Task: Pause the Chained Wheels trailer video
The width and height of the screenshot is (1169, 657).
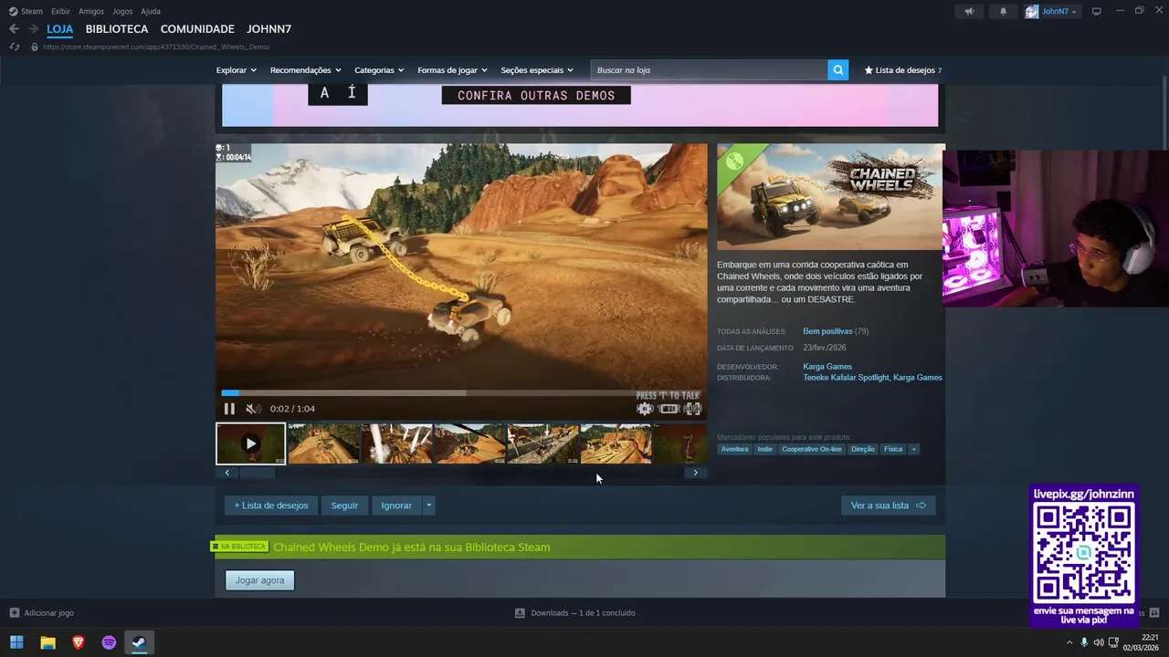Action: pos(229,409)
